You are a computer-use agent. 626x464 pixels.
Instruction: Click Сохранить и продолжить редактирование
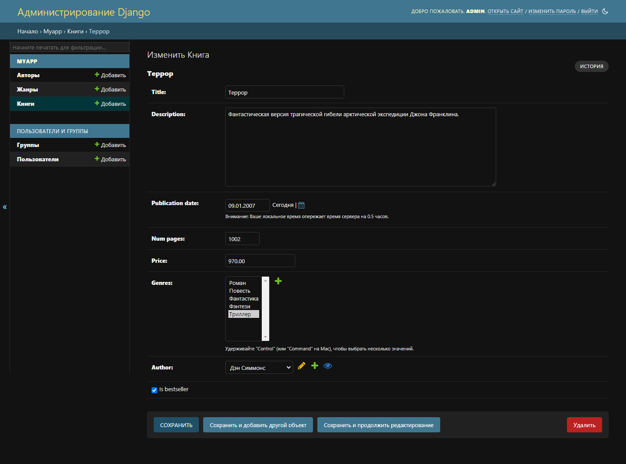tap(379, 425)
